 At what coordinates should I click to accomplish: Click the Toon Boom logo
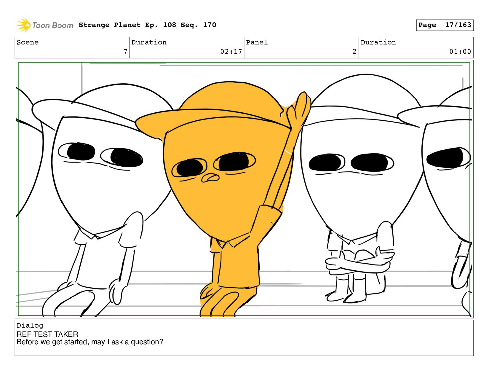(x=44, y=25)
